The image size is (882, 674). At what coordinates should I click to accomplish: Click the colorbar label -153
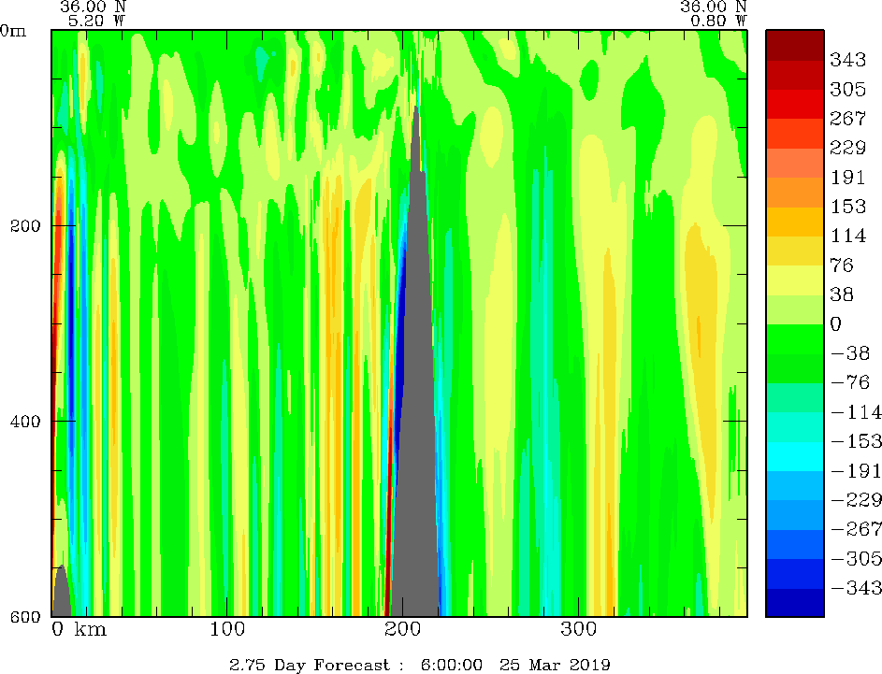tap(856, 440)
